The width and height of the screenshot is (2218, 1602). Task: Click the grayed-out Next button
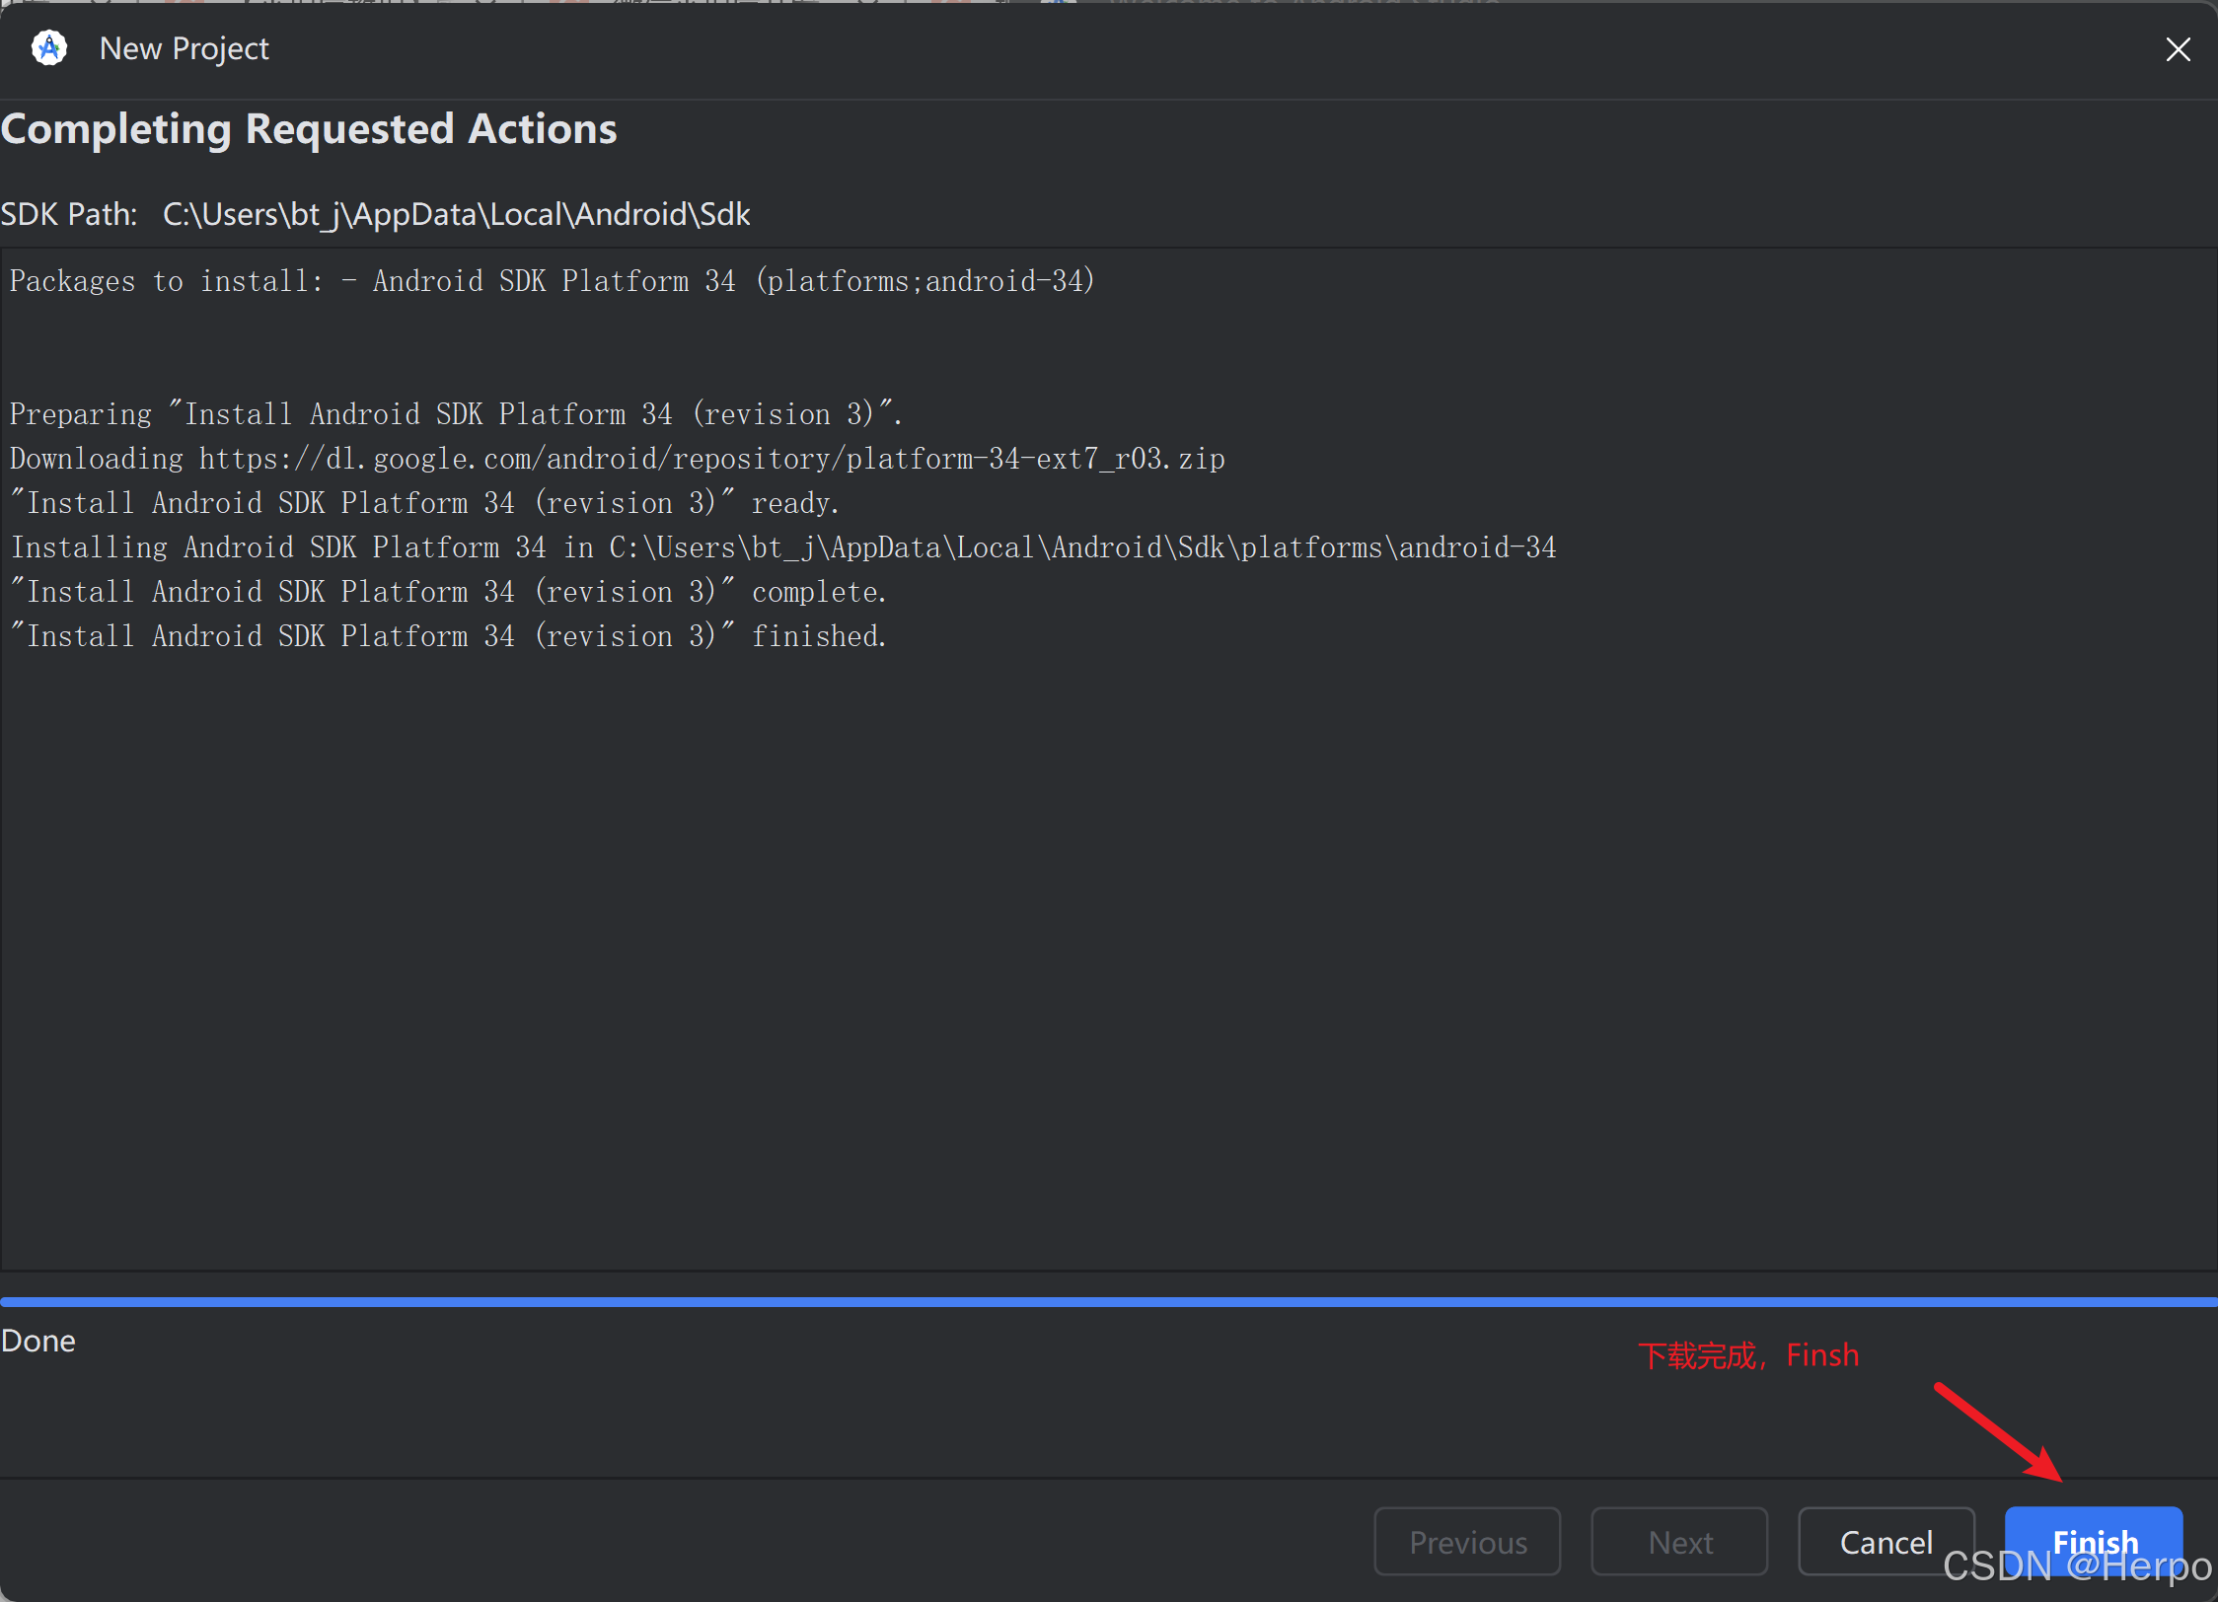(x=1679, y=1542)
